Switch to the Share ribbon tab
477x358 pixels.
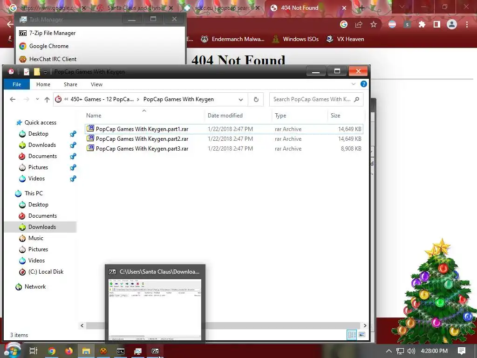pyautogui.click(x=70, y=84)
